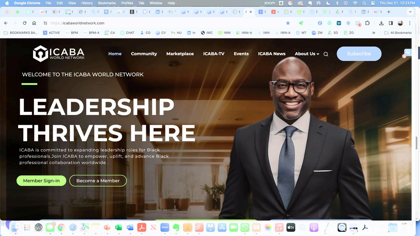
Task: Open the tab search dropdown arrow
Action: click(x=410, y=12)
